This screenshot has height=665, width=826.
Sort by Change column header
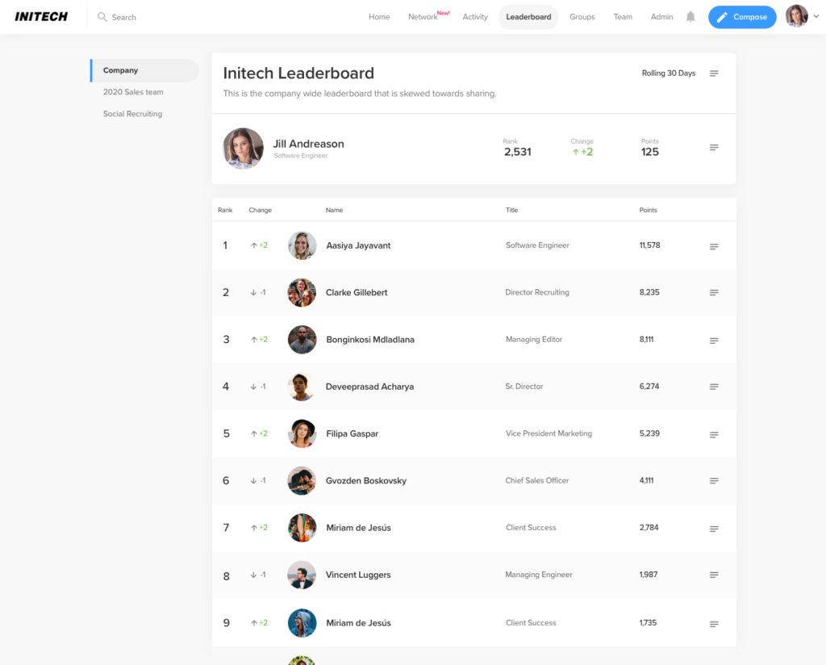(261, 210)
